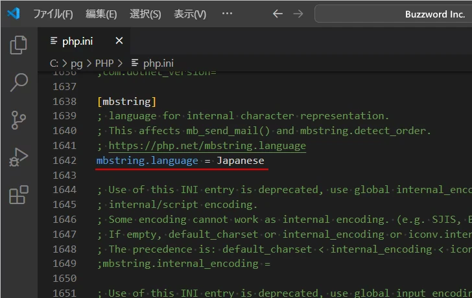Click line number 1637
Image resolution: width=472 pixels, height=298 pixels.
coord(64,87)
